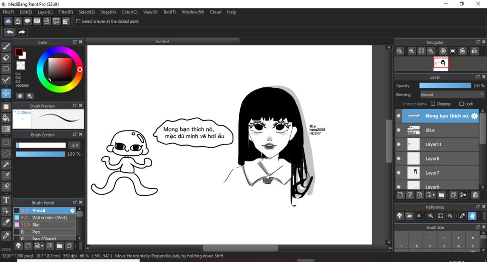
Task: Click the canvas horizontal scrollbar
Action: pyautogui.click(x=240, y=248)
